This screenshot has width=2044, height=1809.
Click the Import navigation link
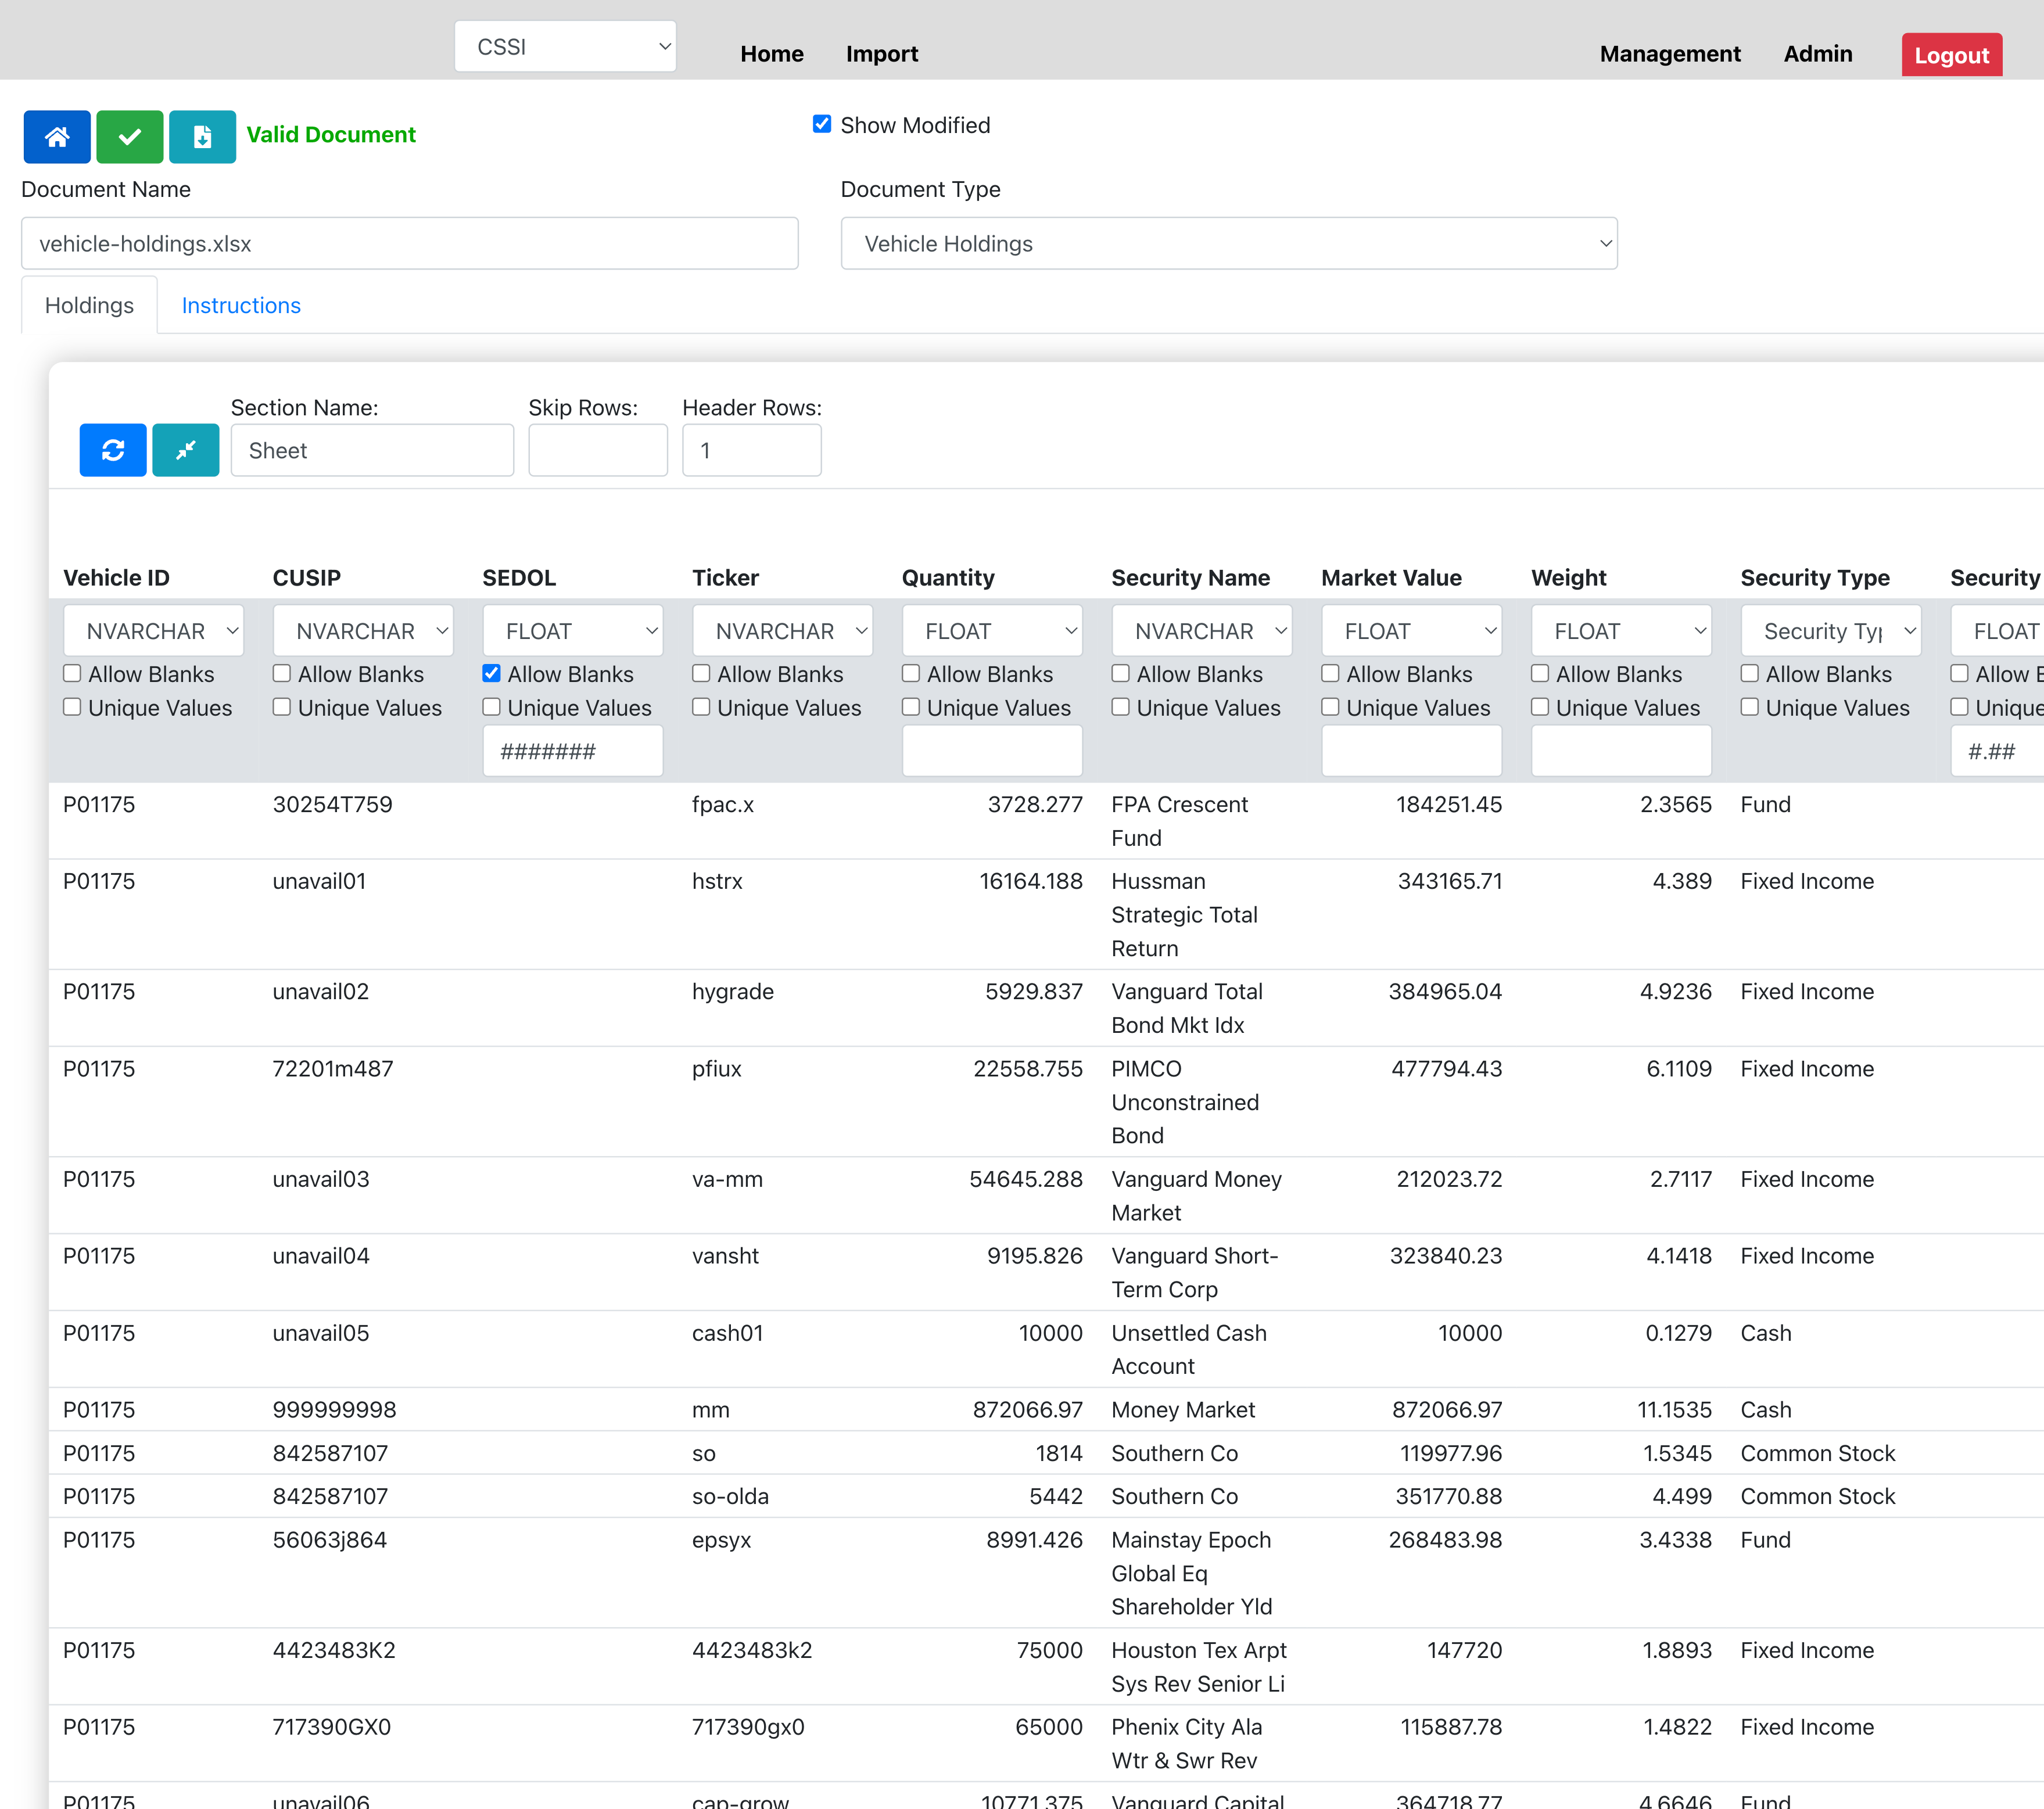pos(882,54)
